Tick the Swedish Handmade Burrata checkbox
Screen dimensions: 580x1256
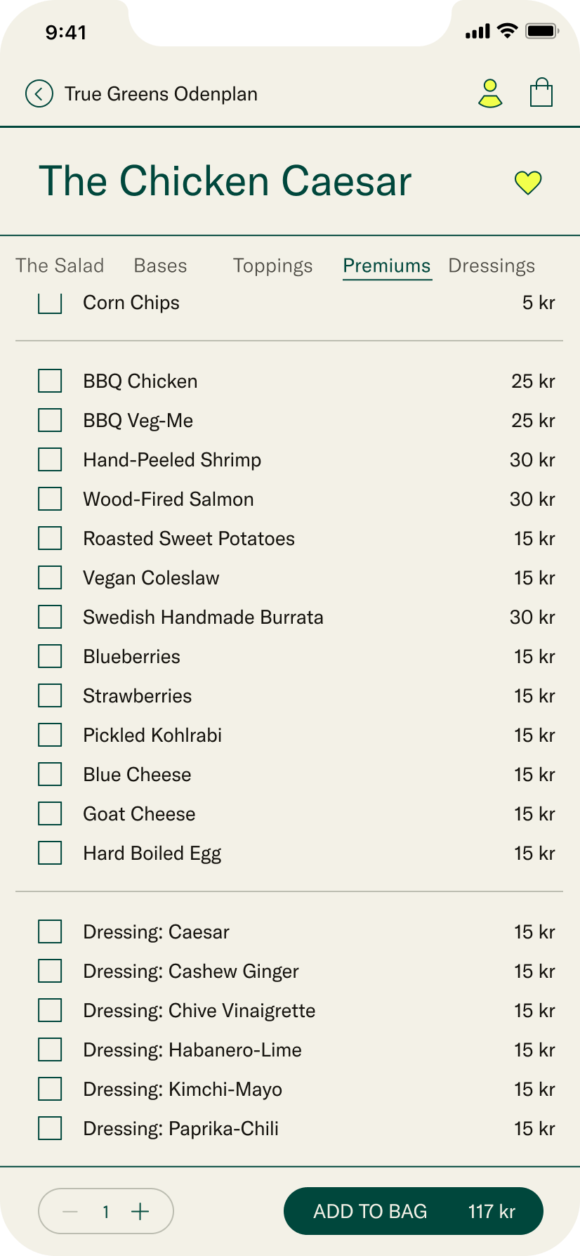click(x=50, y=617)
